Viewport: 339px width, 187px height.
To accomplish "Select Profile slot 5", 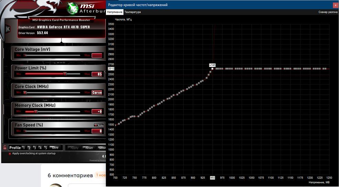I will point(46,148).
